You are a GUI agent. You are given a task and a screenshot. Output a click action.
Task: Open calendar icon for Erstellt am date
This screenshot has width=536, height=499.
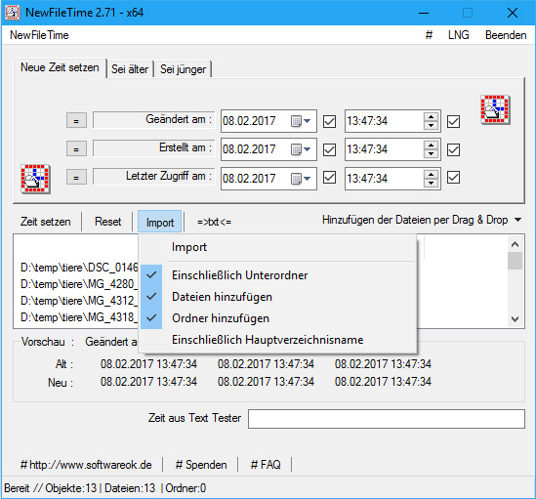(296, 149)
